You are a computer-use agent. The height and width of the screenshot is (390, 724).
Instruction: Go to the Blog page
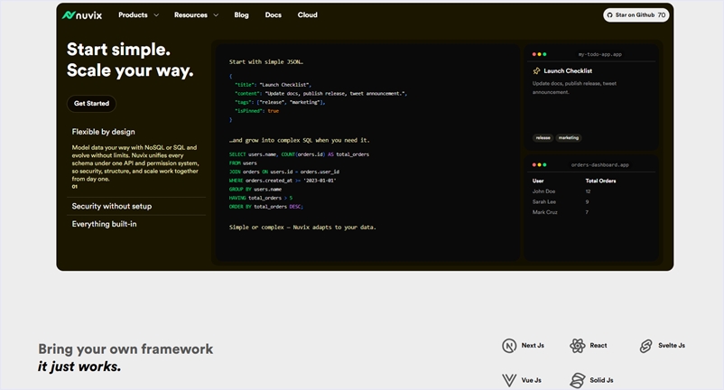(241, 15)
